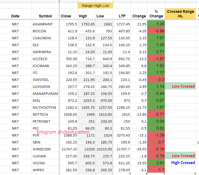
Task: Click the HCLTECH symbol cell
Action: pos(45,59)
